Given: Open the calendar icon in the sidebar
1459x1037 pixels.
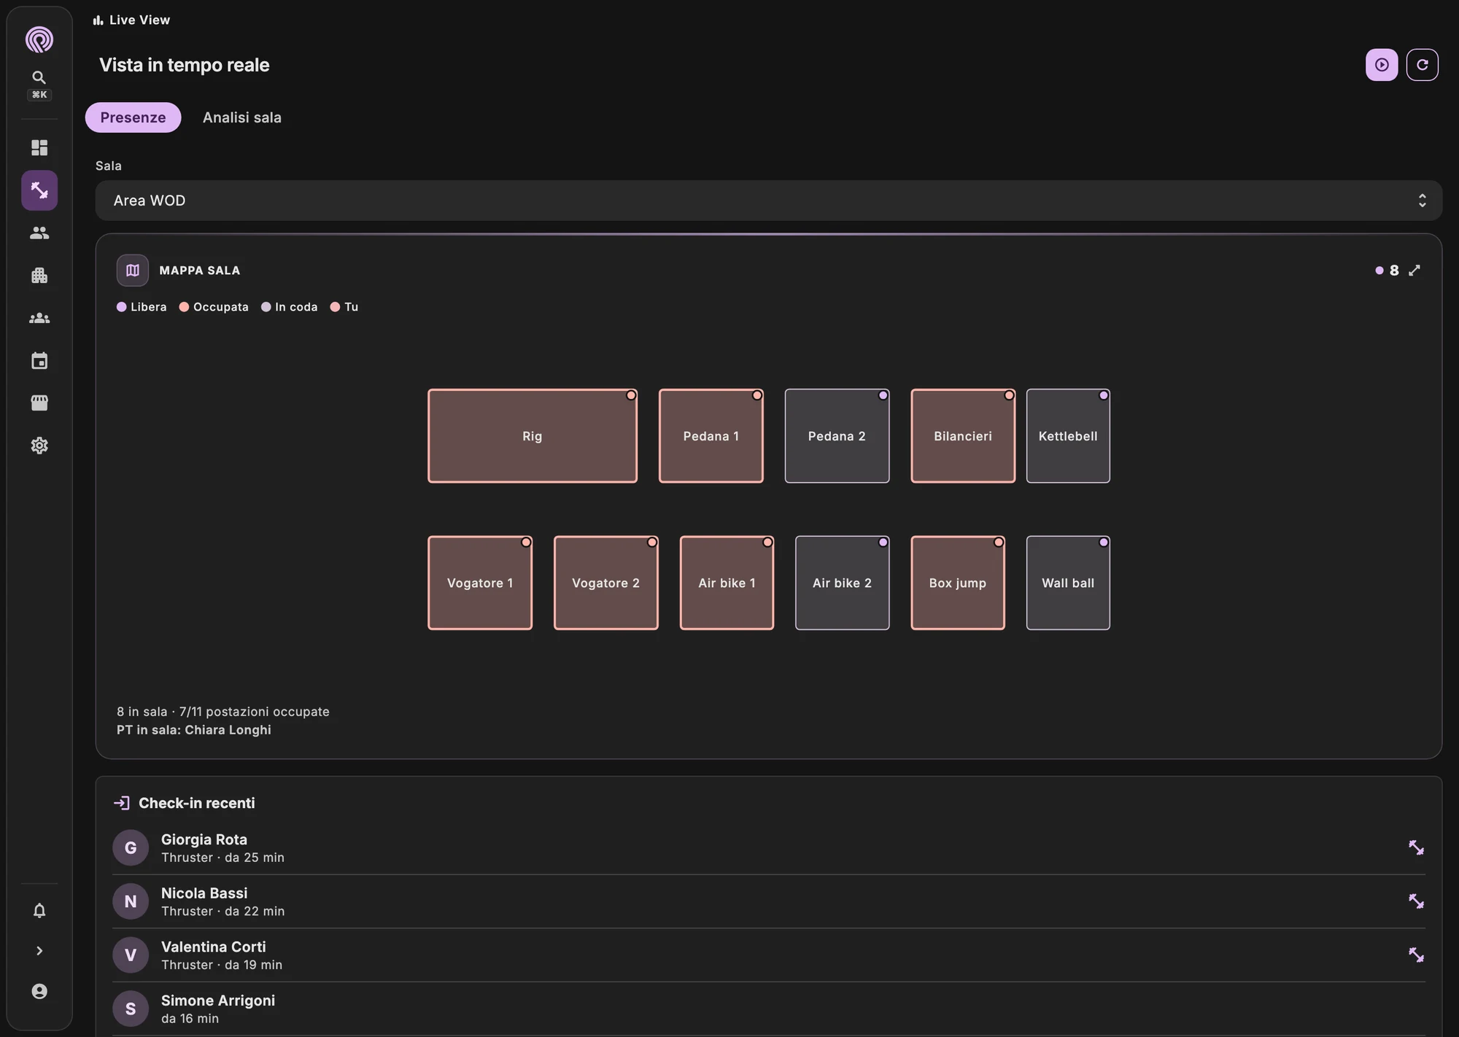Looking at the screenshot, I should (39, 360).
